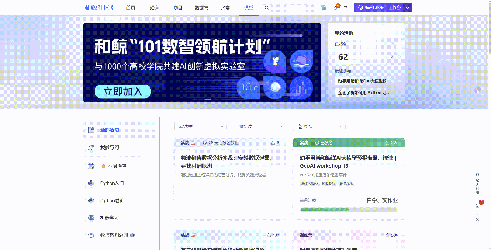Click the search magnifier icon
Image resolution: width=491 pixels, height=250 pixels.
point(266,8)
